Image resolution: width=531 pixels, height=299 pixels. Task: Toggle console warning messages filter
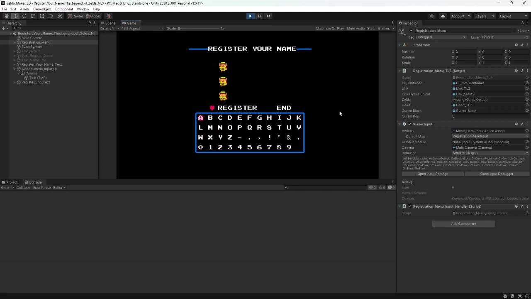382,188
